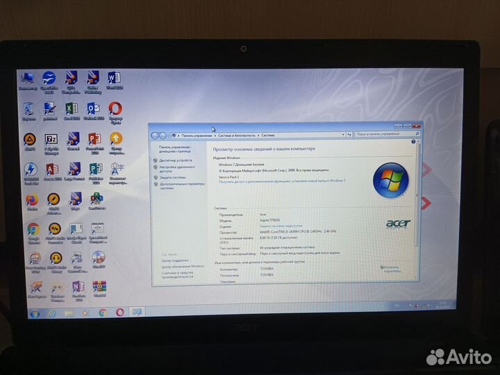Launch the OneNote 2016 shortcut
Image resolution: width=500 pixels, height=375 pixels.
tap(78, 291)
